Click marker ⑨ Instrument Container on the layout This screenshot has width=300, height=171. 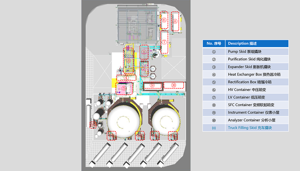pos(152,85)
